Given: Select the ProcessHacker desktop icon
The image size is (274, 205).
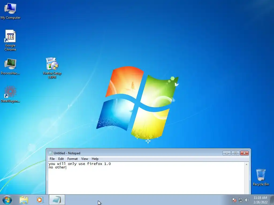Looking at the screenshot, I should (10, 67).
